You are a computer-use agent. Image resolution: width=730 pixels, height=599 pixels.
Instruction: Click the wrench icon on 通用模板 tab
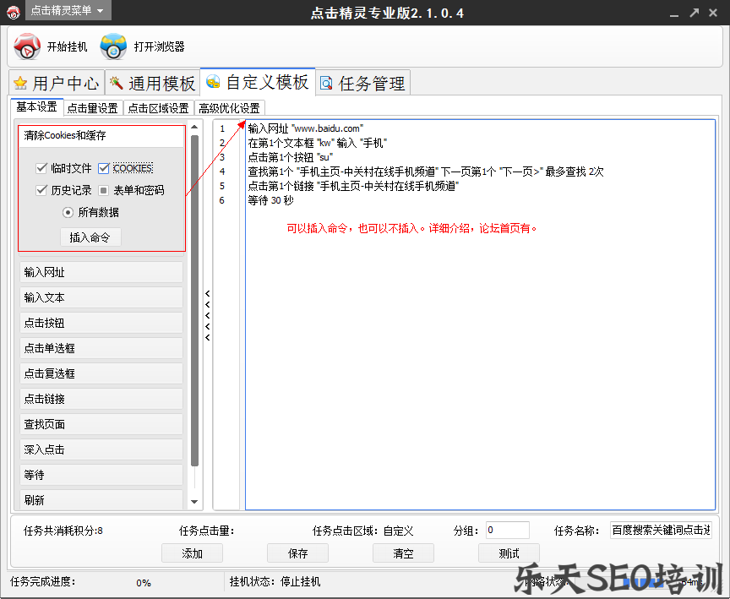(116, 83)
